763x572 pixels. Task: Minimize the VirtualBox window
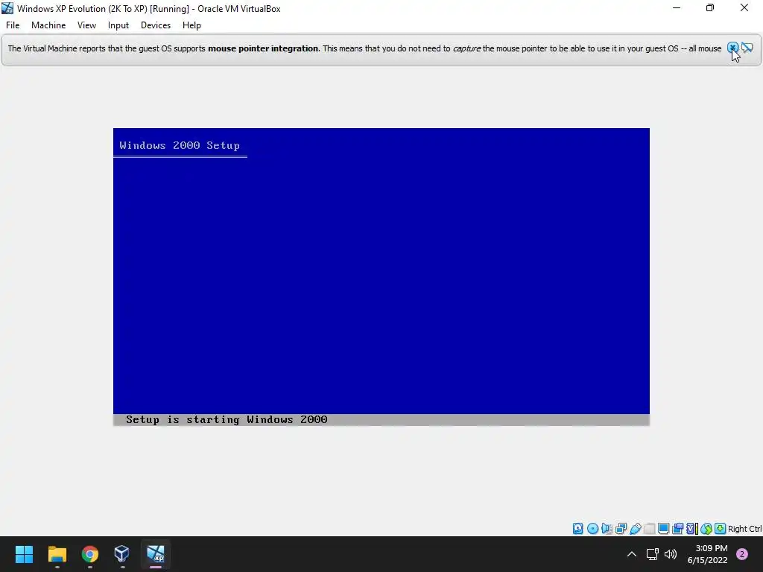pos(677,8)
